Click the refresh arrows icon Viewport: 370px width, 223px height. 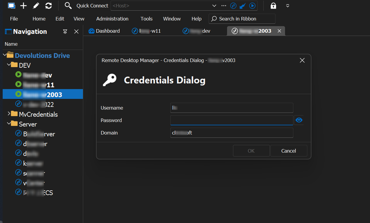coord(48,6)
